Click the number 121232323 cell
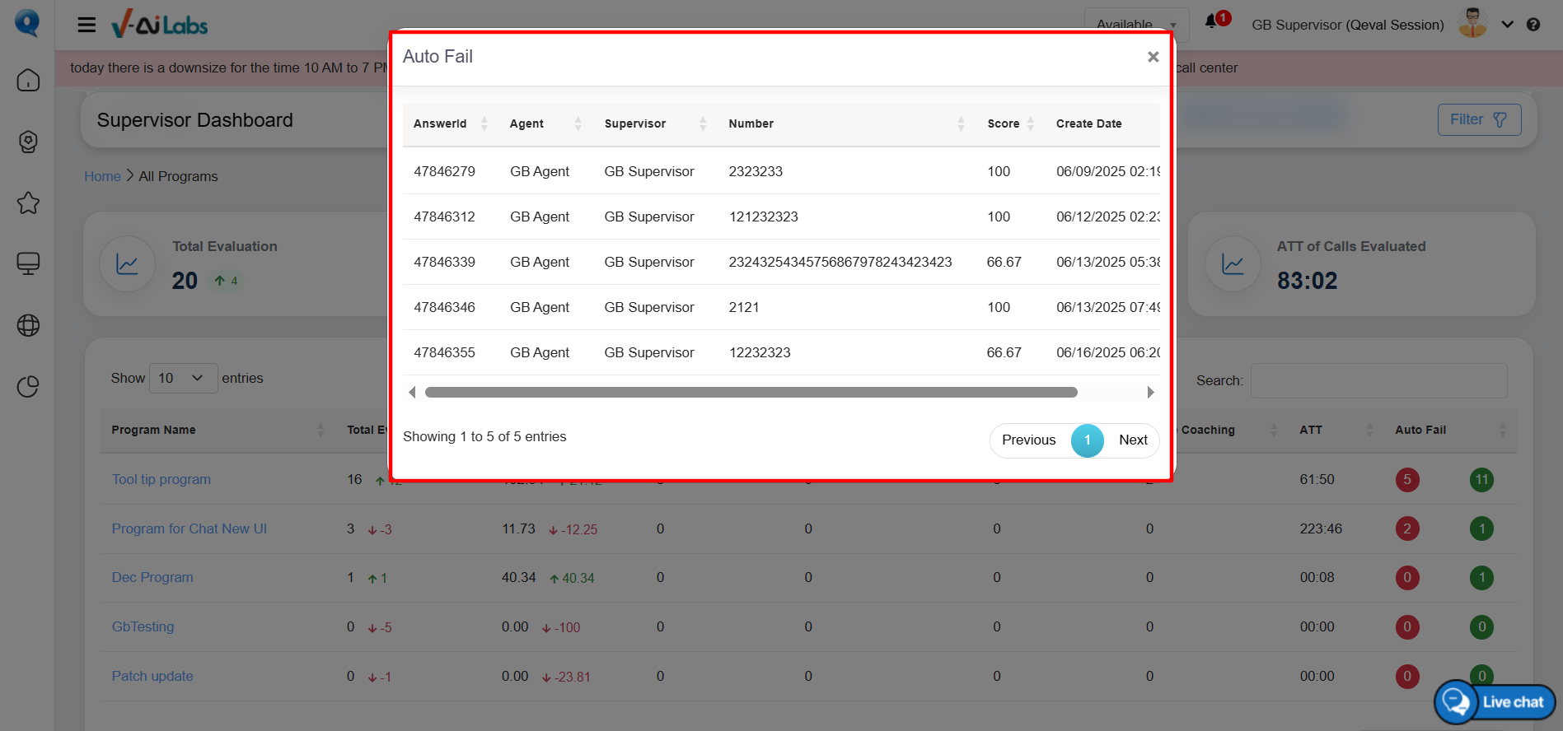 pyautogui.click(x=764, y=217)
